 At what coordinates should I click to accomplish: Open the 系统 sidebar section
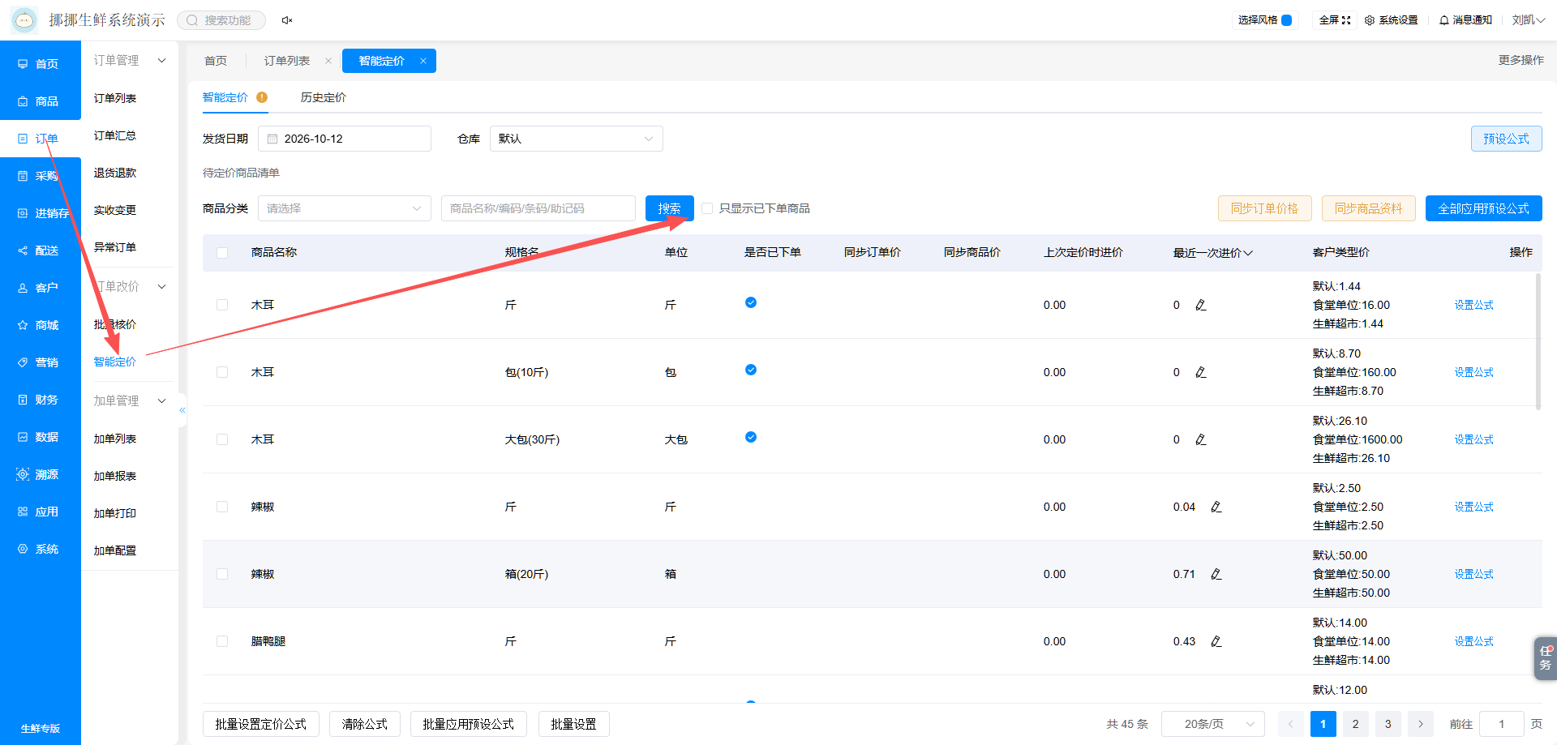[x=40, y=549]
